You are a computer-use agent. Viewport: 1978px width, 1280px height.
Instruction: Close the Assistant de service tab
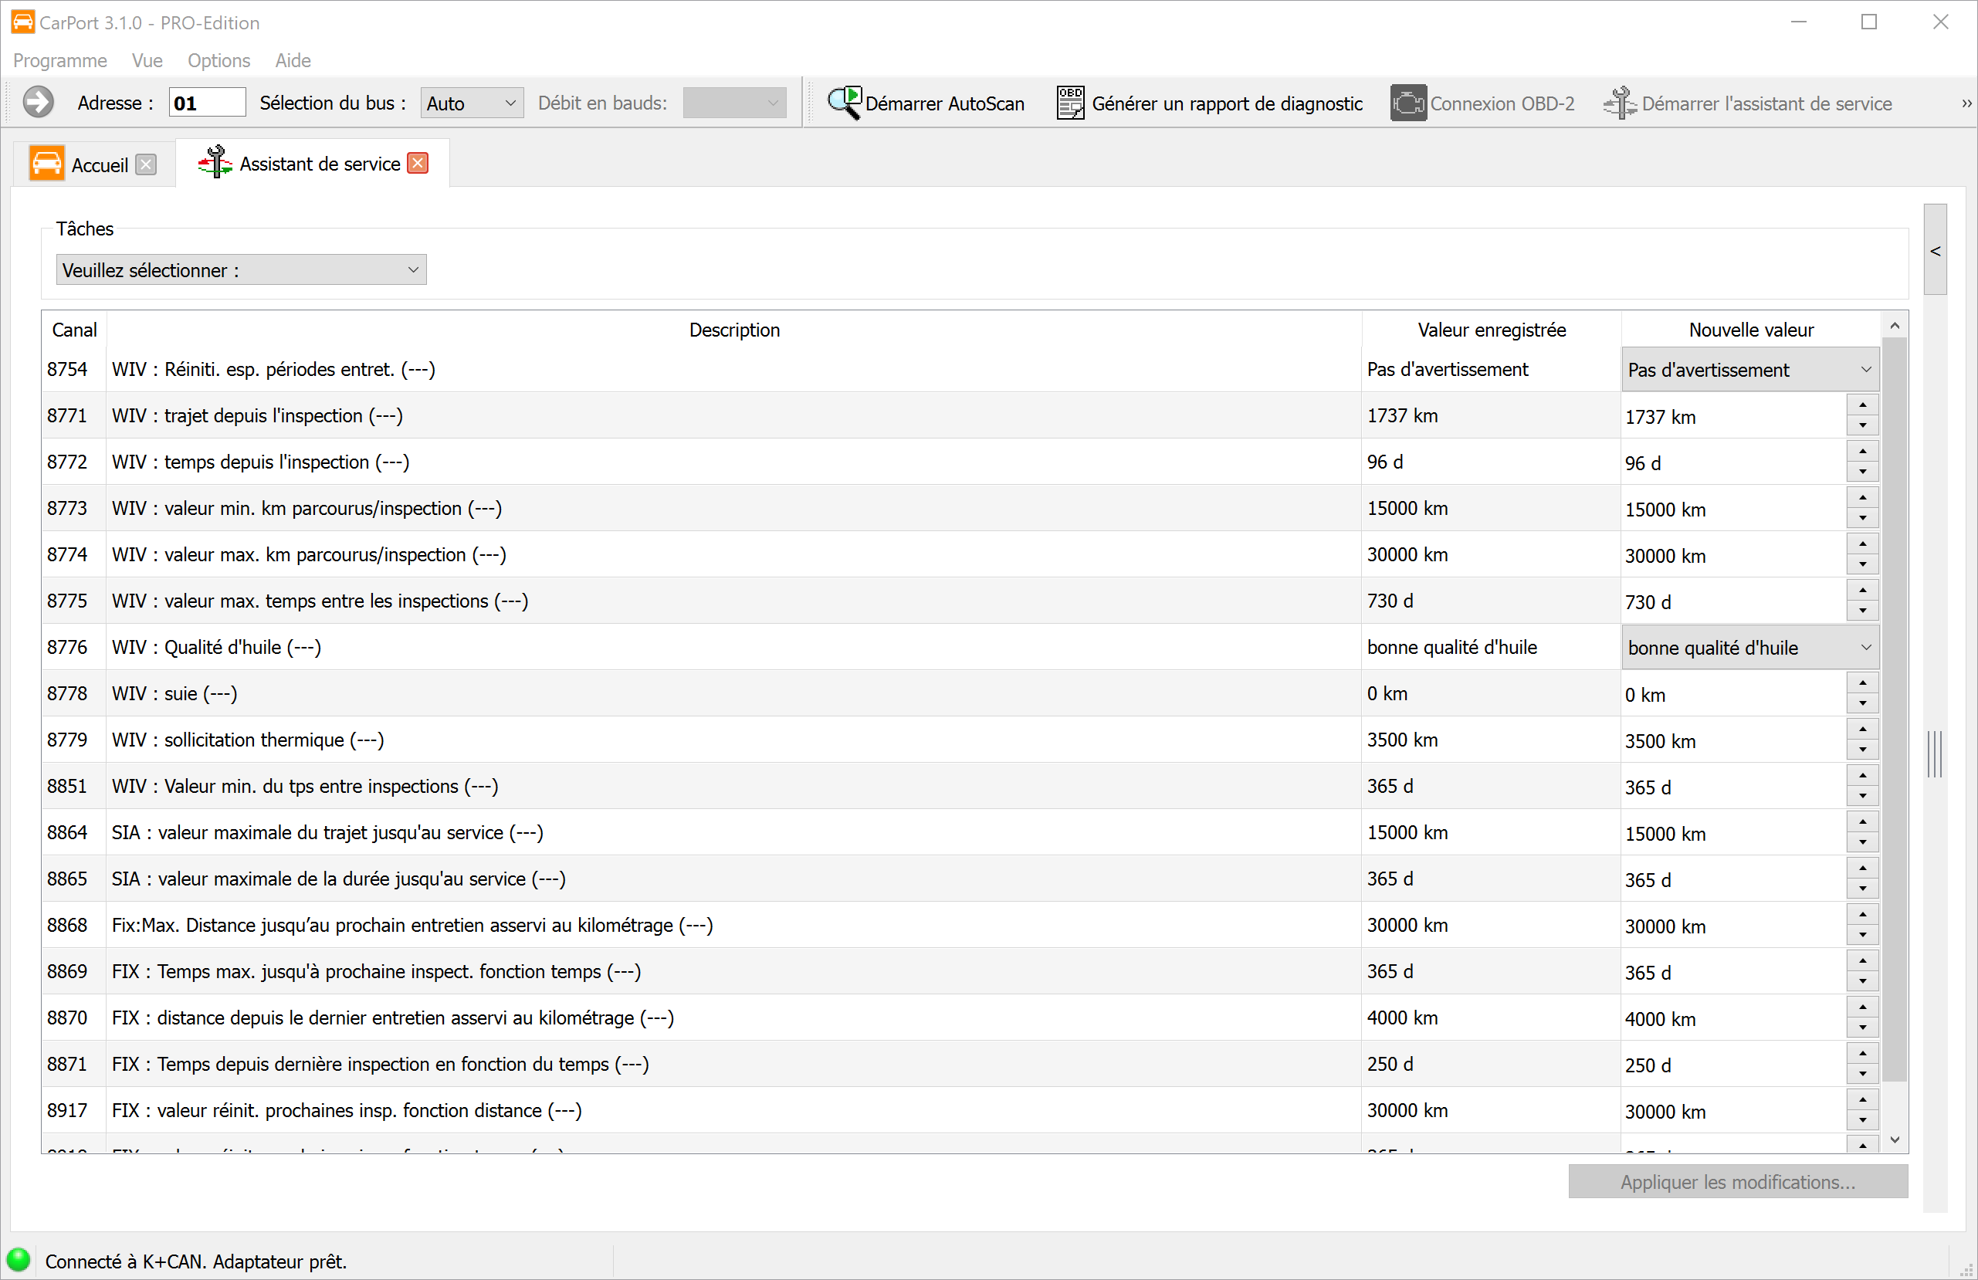[x=418, y=163]
